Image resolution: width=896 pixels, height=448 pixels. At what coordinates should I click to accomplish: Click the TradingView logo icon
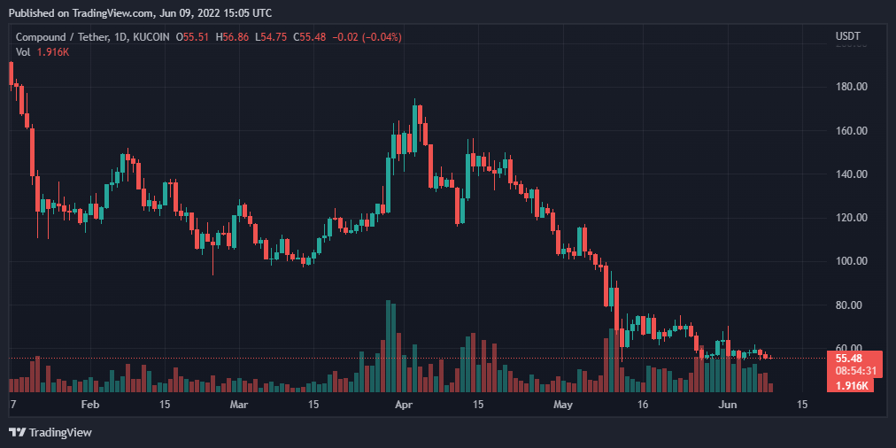(17, 433)
